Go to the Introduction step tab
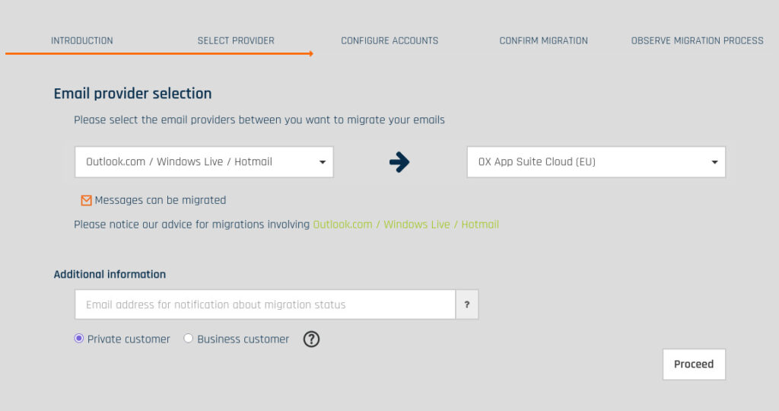The height and width of the screenshot is (411, 779). click(82, 40)
